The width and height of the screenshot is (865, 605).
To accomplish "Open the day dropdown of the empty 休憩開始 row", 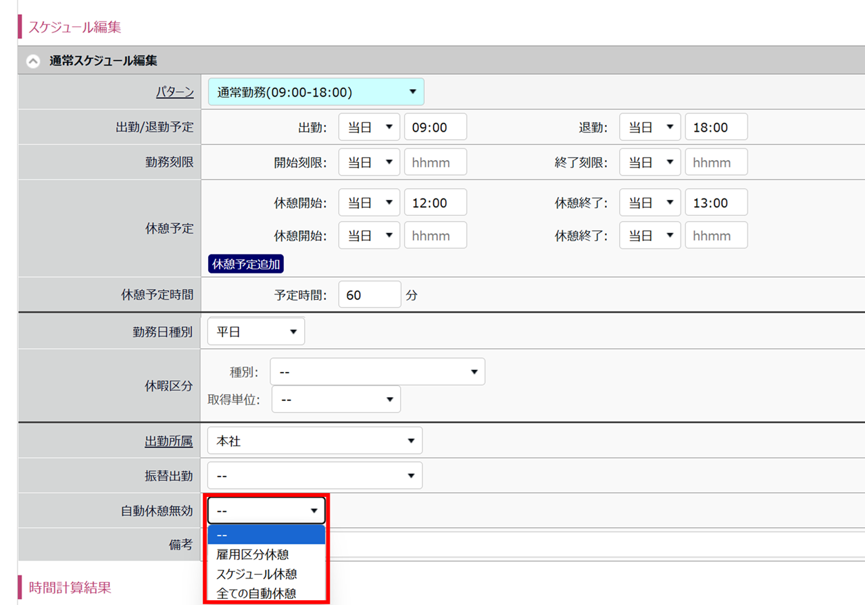I will click(369, 235).
